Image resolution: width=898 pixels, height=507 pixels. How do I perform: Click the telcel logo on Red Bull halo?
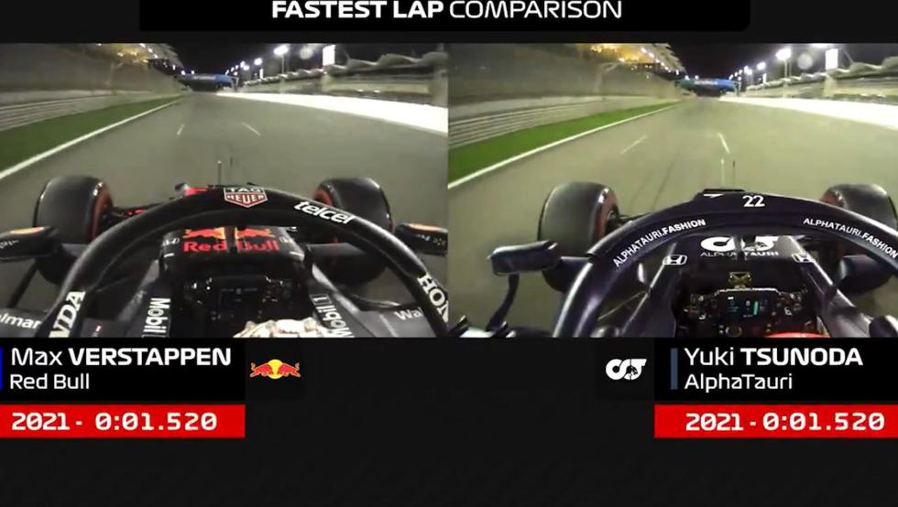point(324,212)
